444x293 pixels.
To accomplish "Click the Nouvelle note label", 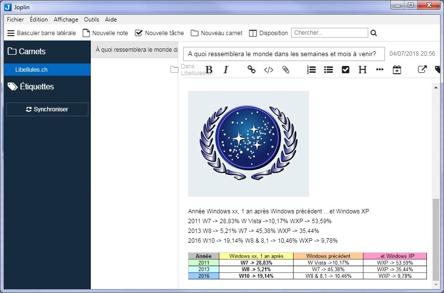I will pos(110,33).
